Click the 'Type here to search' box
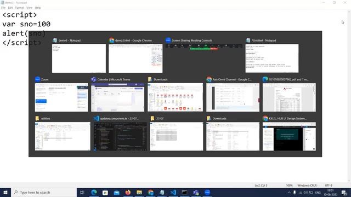 pos(44,192)
